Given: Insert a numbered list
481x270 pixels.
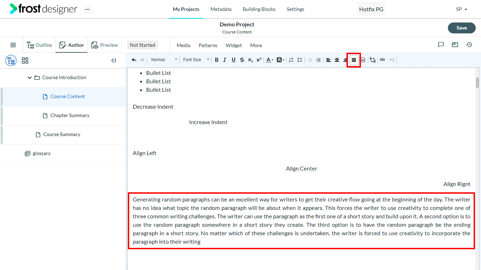Looking at the screenshot, I should pos(291,60).
